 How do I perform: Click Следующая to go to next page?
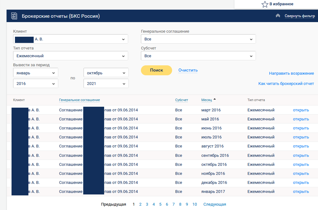coord(214,204)
